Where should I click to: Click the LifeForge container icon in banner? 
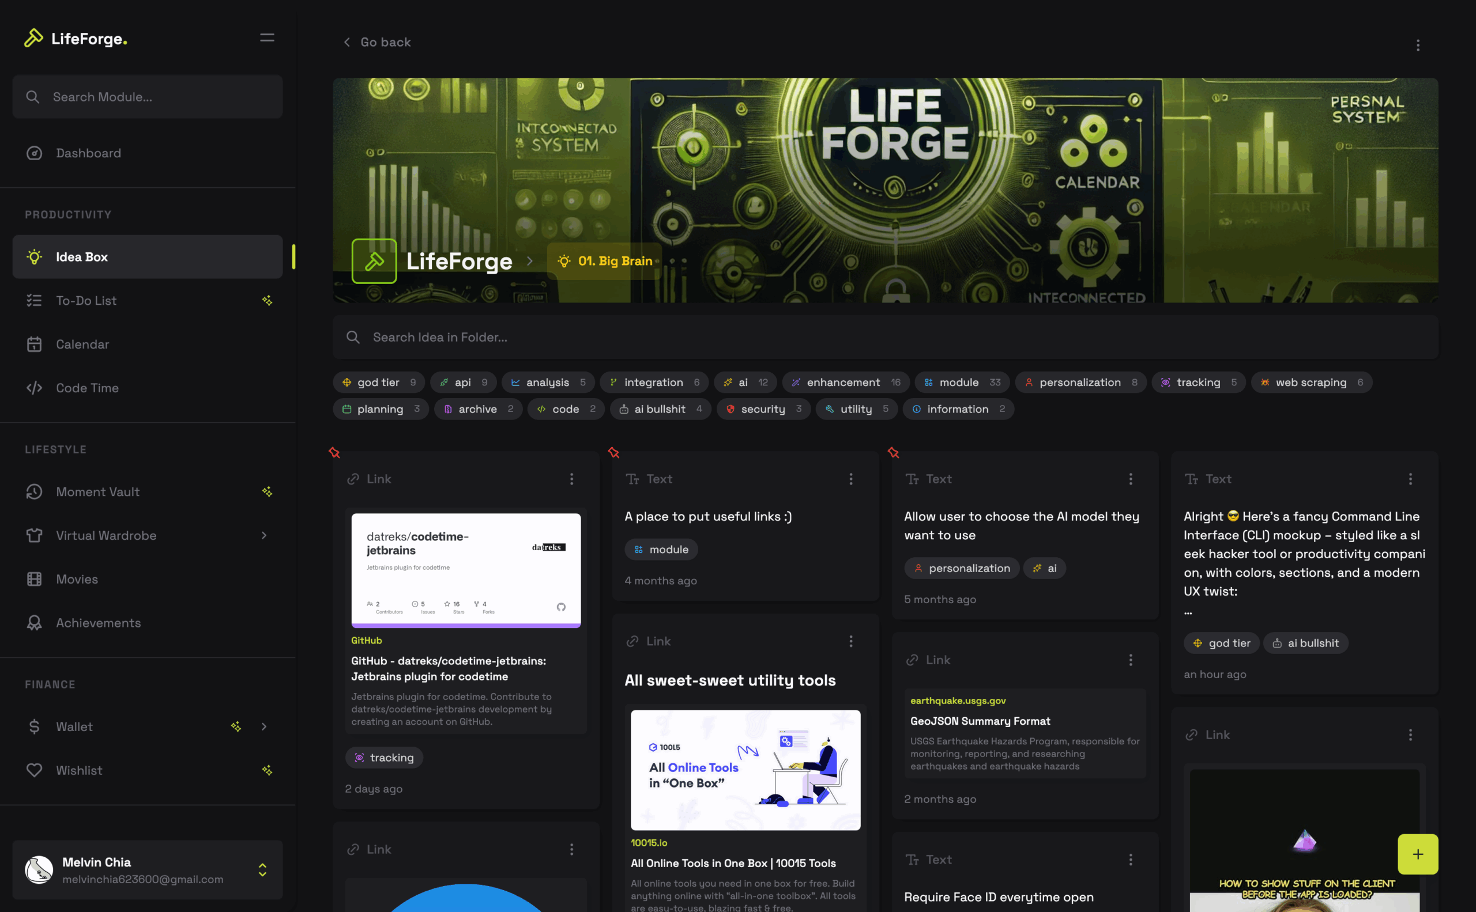(374, 261)
